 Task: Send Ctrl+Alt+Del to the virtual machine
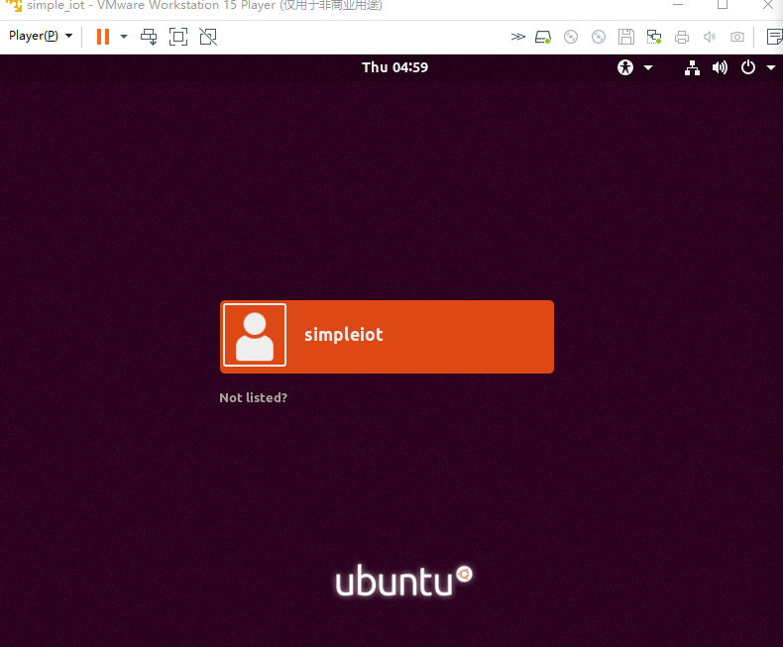point(149,37)
